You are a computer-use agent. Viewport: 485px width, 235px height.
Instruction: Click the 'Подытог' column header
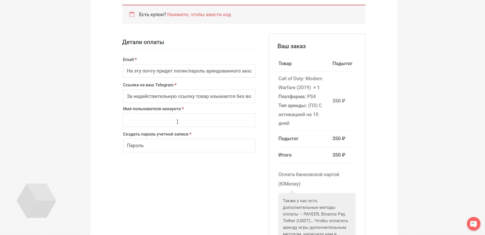(x=342, y=64)
